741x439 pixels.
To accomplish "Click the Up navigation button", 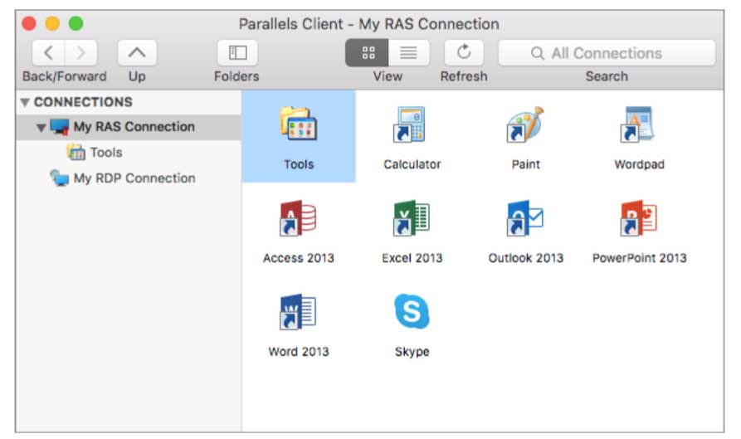I will tap(137, 53).
